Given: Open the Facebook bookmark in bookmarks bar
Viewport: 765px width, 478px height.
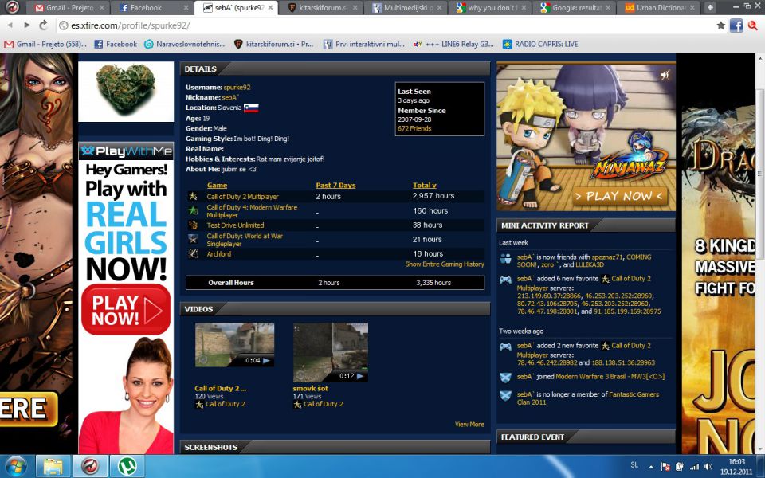Looking at the screenshot, I should (x=116, y=44).
